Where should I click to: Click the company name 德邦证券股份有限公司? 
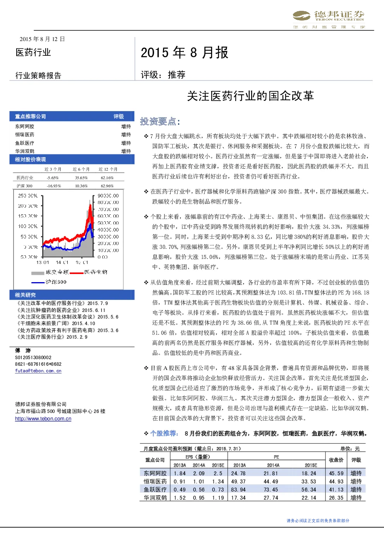[x=41, y=404]
